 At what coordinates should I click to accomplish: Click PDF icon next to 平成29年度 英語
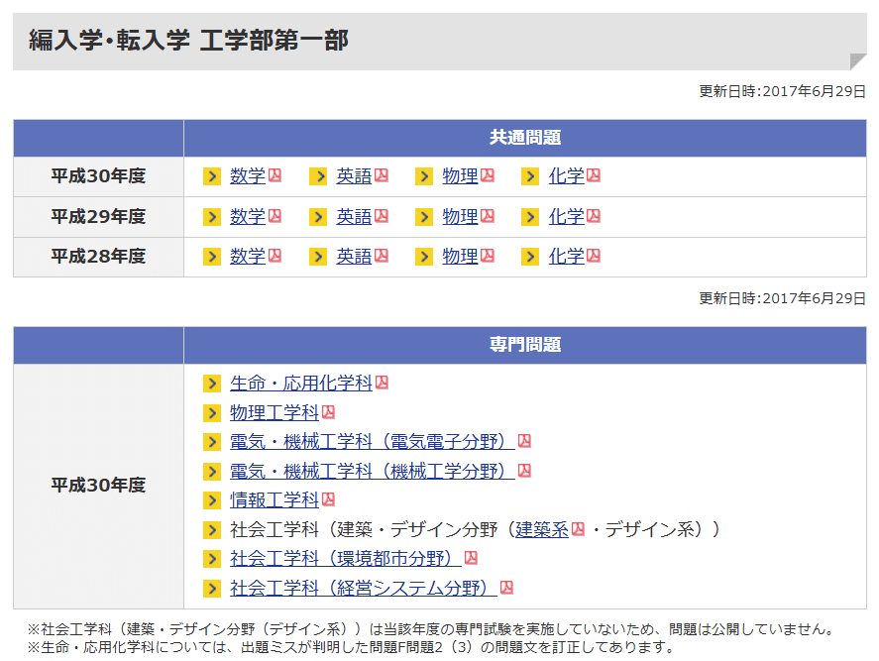pos(382,216)
